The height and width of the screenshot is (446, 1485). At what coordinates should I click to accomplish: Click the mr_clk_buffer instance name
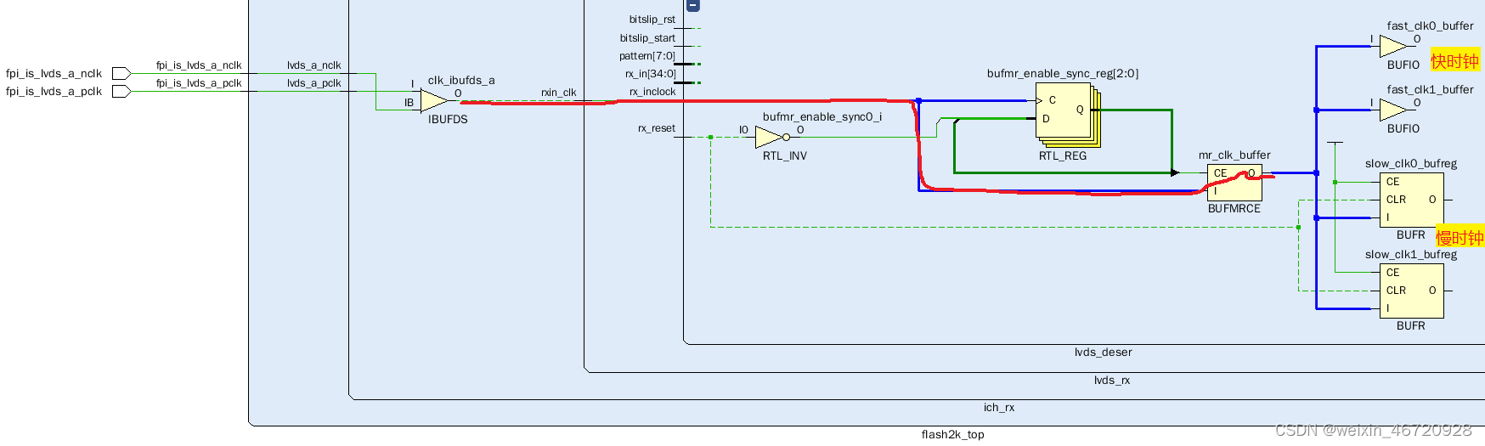pos(1234,155)
